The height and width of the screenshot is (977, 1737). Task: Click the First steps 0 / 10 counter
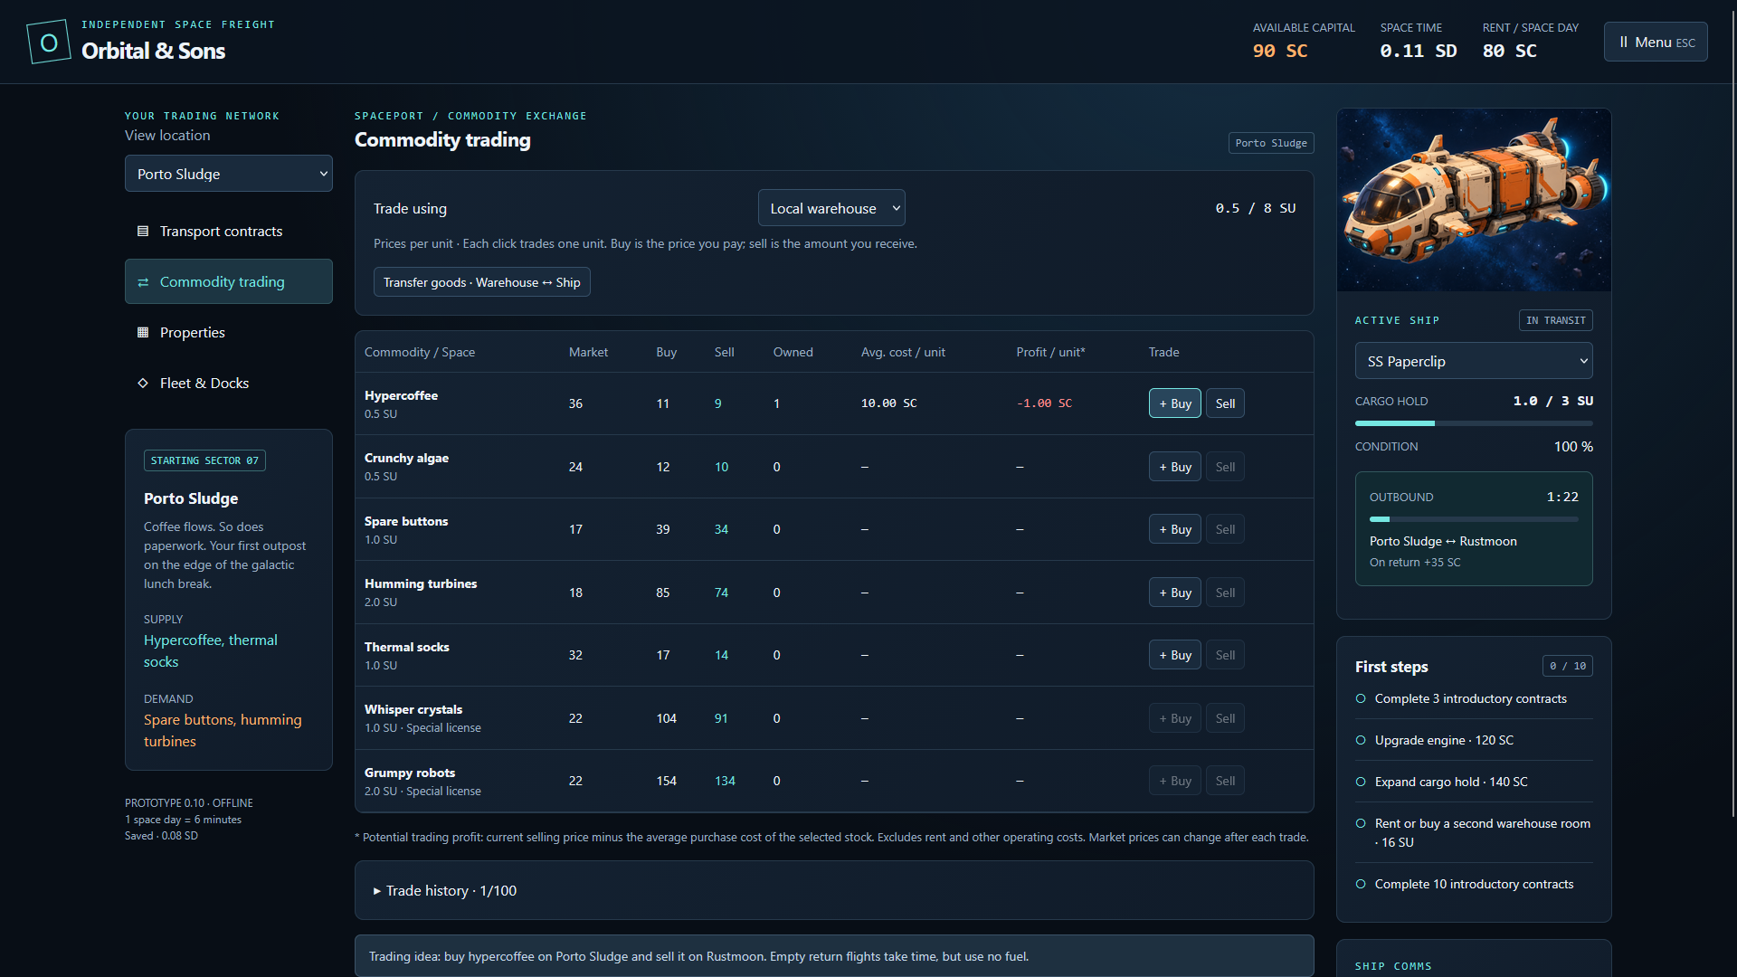pyautogui.click(x=1568, y=666)
